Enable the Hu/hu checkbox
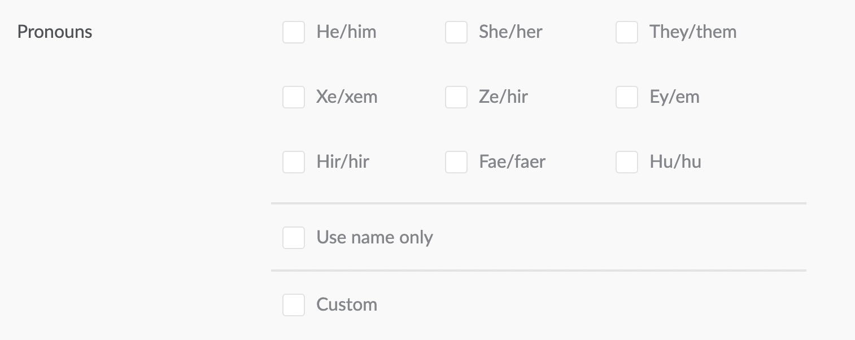The height and width of the screenshot is (340, 855). (627, 162)
